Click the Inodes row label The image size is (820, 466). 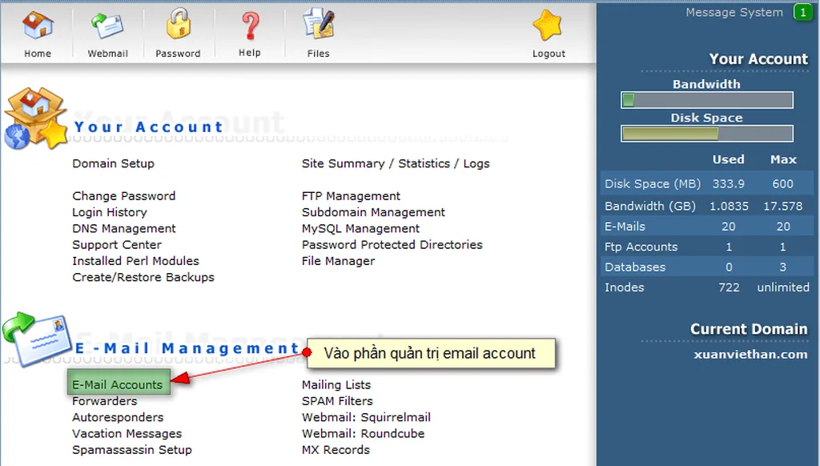pyautogui.click(x=625, y=287)
